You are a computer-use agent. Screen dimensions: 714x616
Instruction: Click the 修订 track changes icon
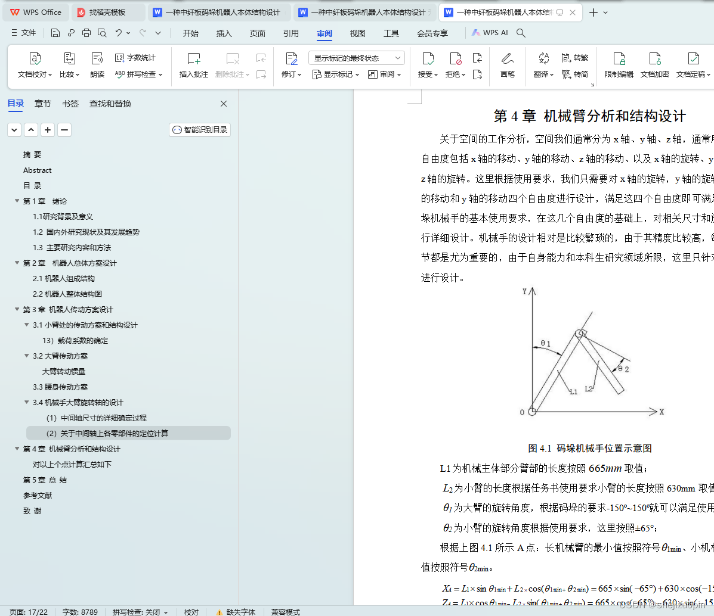point(292,58)
